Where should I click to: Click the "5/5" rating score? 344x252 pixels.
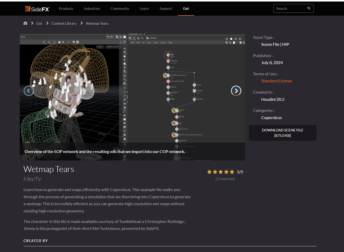point(240,172)
